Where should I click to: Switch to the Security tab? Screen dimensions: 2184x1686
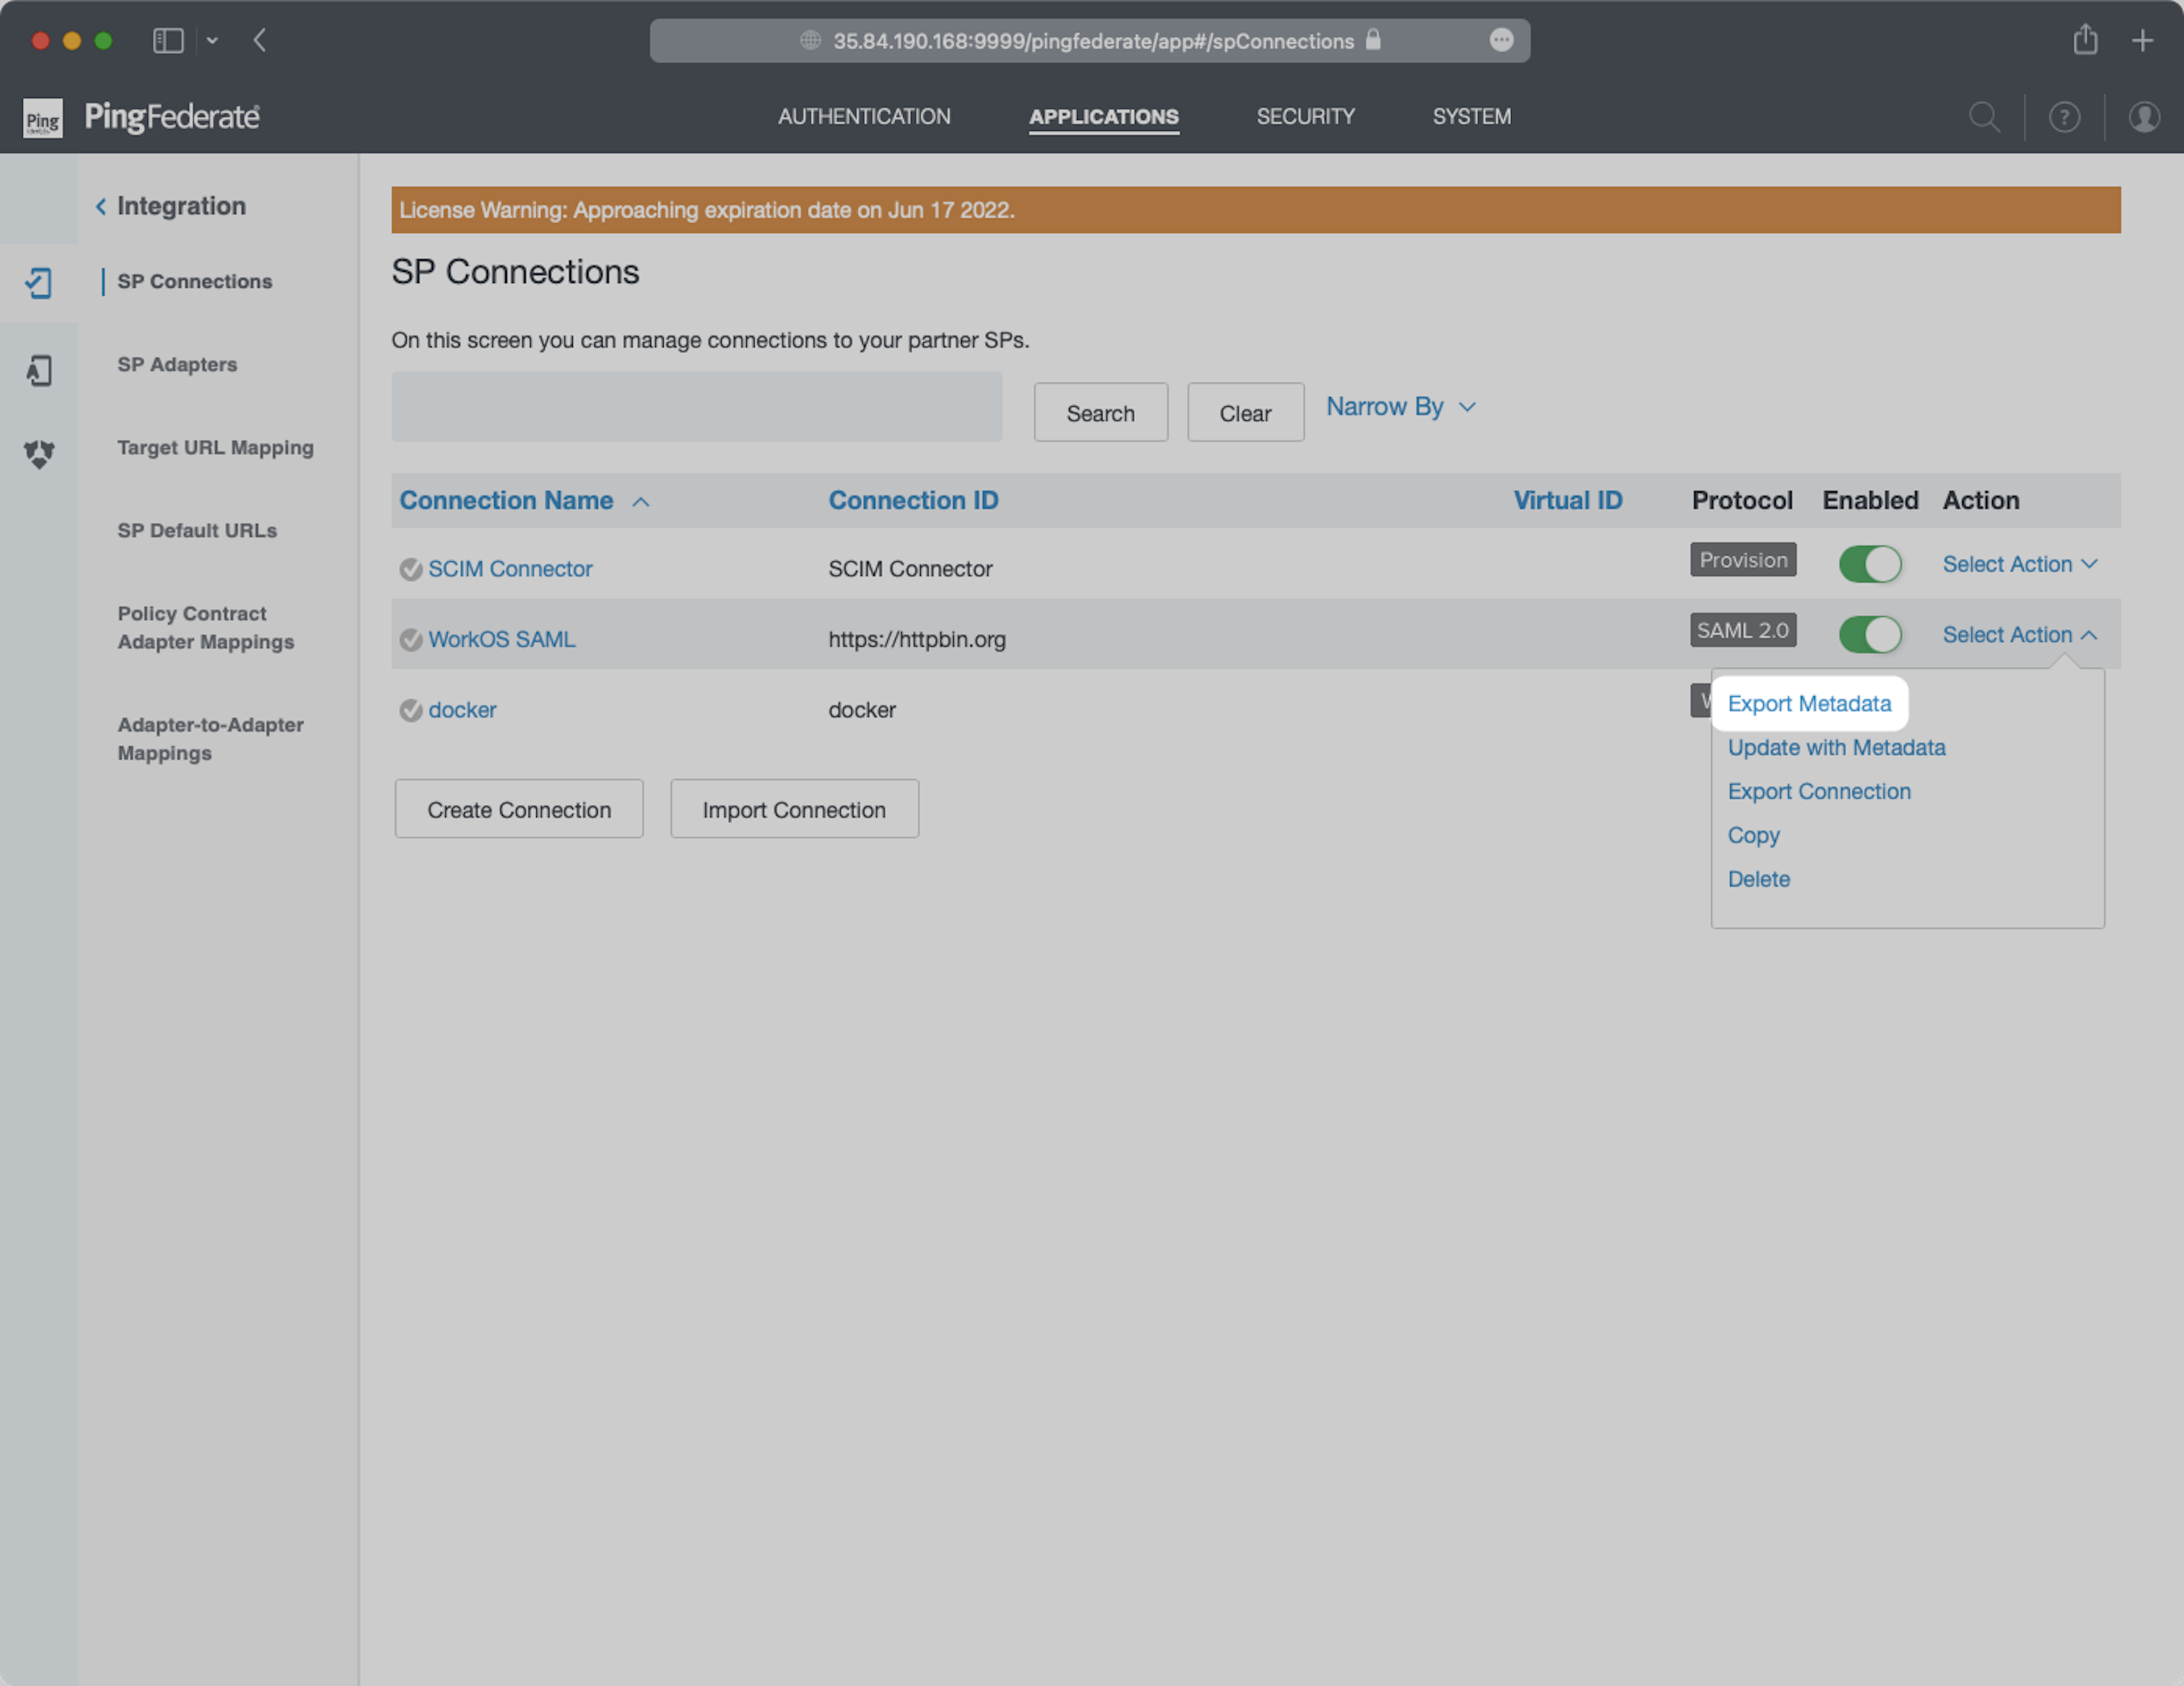pos(1305,117)
